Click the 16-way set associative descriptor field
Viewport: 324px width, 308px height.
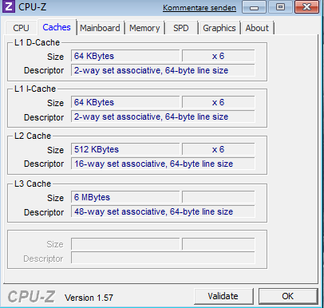point(163,164)
